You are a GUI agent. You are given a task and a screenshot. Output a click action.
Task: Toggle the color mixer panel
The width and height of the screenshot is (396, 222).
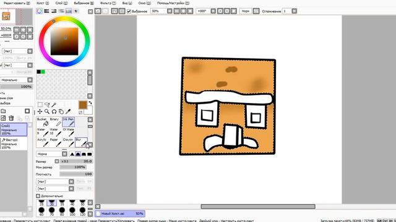click(61, 11)
